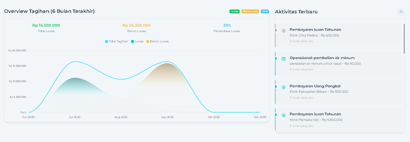Click the Rp 16.500.000 Total Lunas figure
Image resolution: width=410 pixels, height=142 pixels.
coord(46,25)
